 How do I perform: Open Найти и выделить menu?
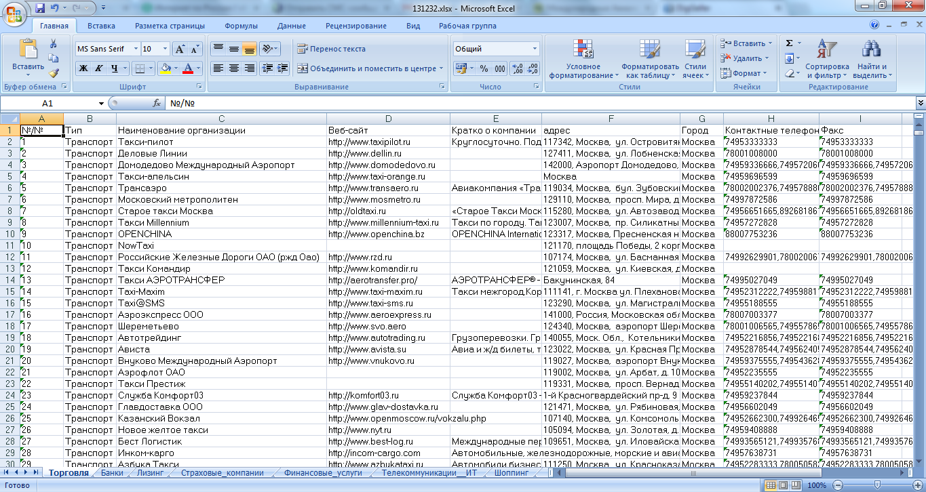click(x=872, y=59)
